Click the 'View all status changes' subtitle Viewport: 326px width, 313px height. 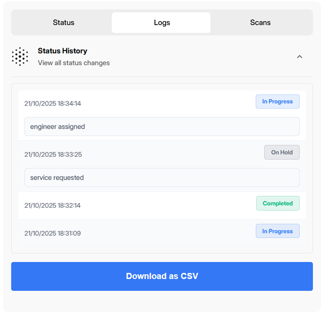click(74, 63)
